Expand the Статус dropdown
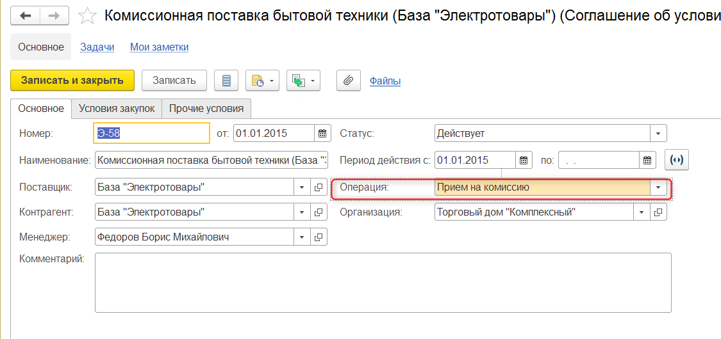 (x=658, y=134)
